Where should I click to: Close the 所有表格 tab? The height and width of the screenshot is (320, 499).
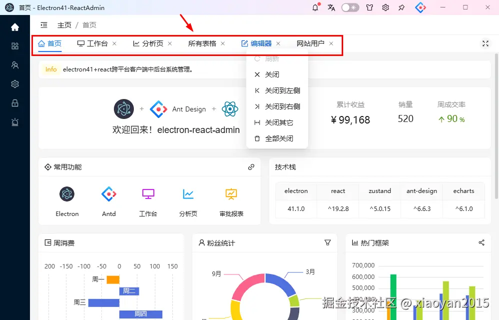tap(223, 43)
